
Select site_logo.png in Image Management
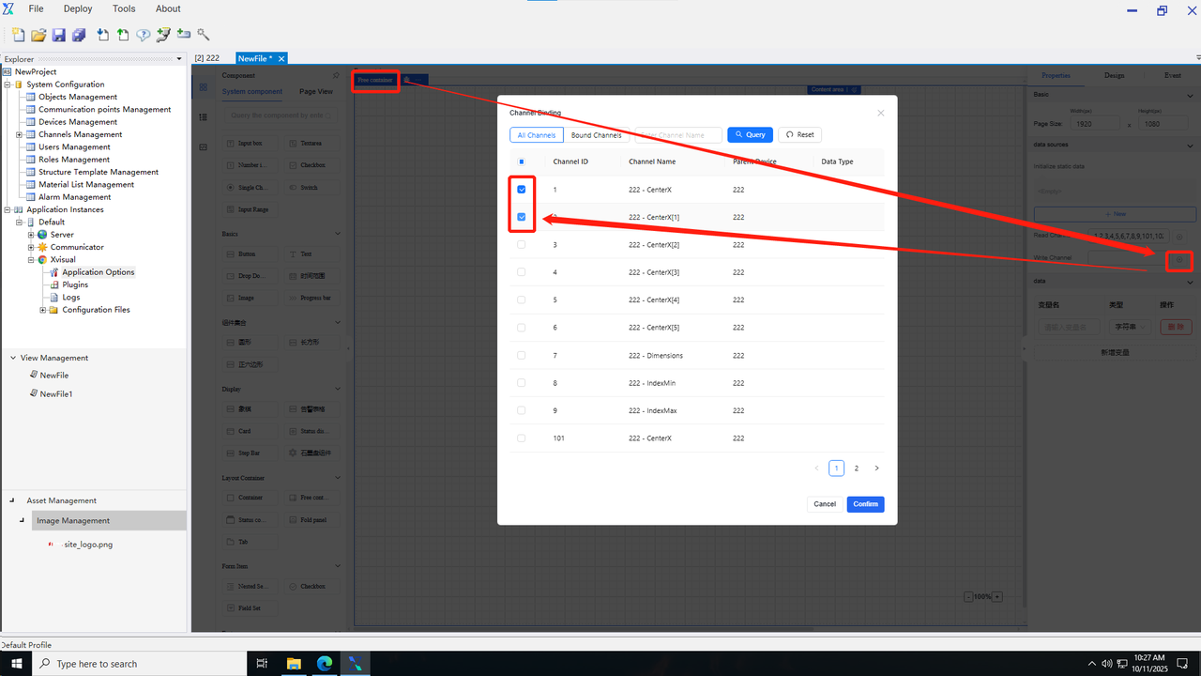88,545
